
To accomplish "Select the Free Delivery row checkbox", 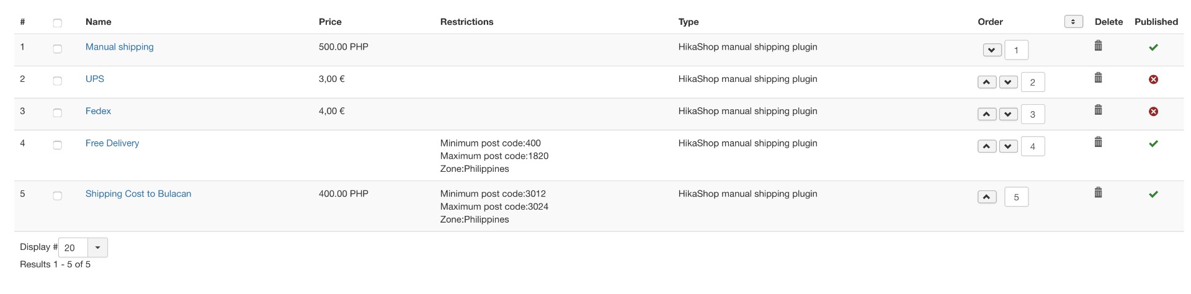I will (58, 145).
